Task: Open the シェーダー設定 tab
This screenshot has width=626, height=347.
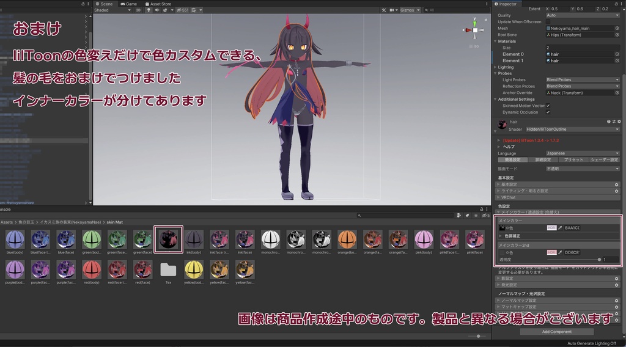Action: 604,159
